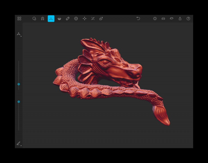Open the sun lighting settings
Image resolution: width=208 pixels, height=163 pixels.
coord(155,19)
